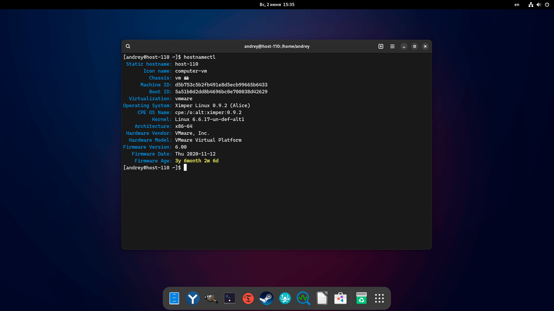
Task: Open the Trash from the dock
Action: (361, 298)
